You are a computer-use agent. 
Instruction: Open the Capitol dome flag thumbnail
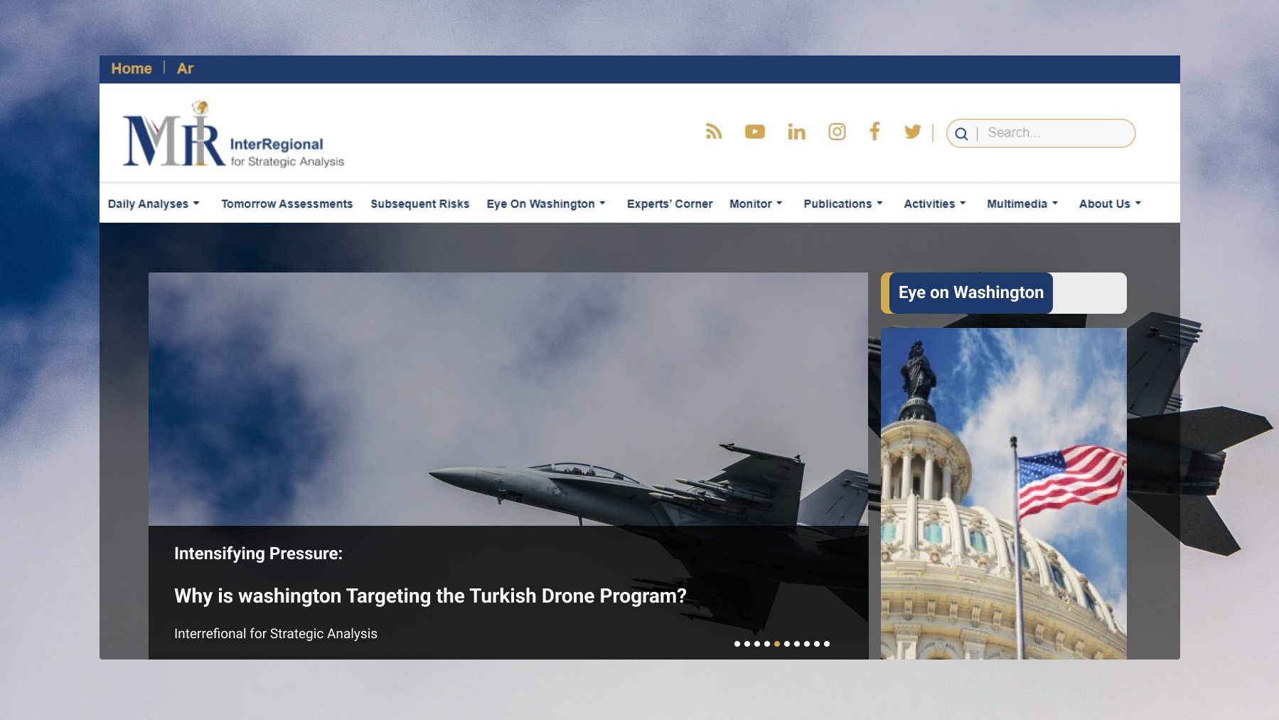coord(1003,493)
